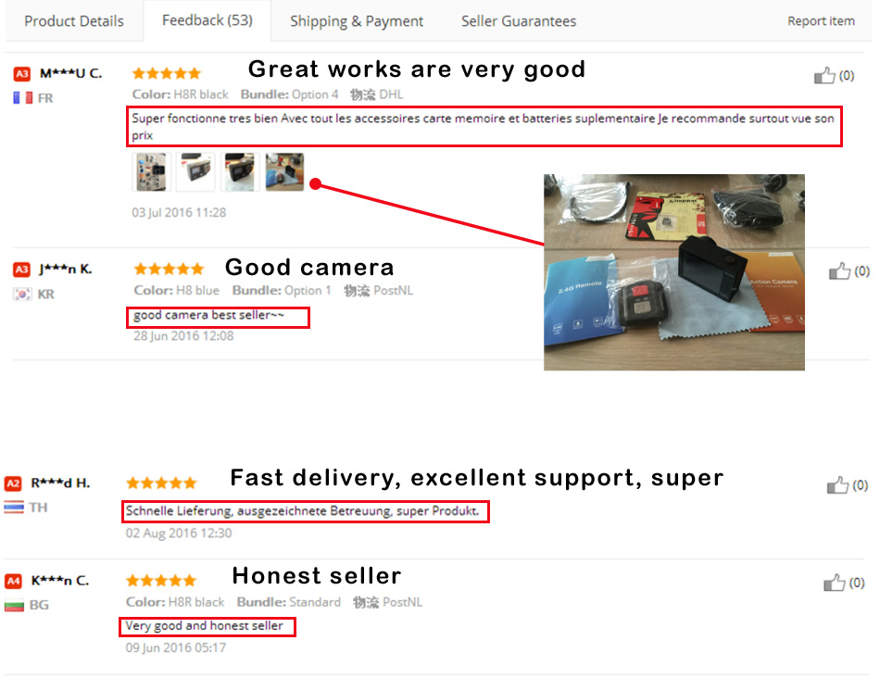Give thumbs-up to R***d H.'s review
Viewport: 880px width, 678px height.
click(x=837, y=485)
